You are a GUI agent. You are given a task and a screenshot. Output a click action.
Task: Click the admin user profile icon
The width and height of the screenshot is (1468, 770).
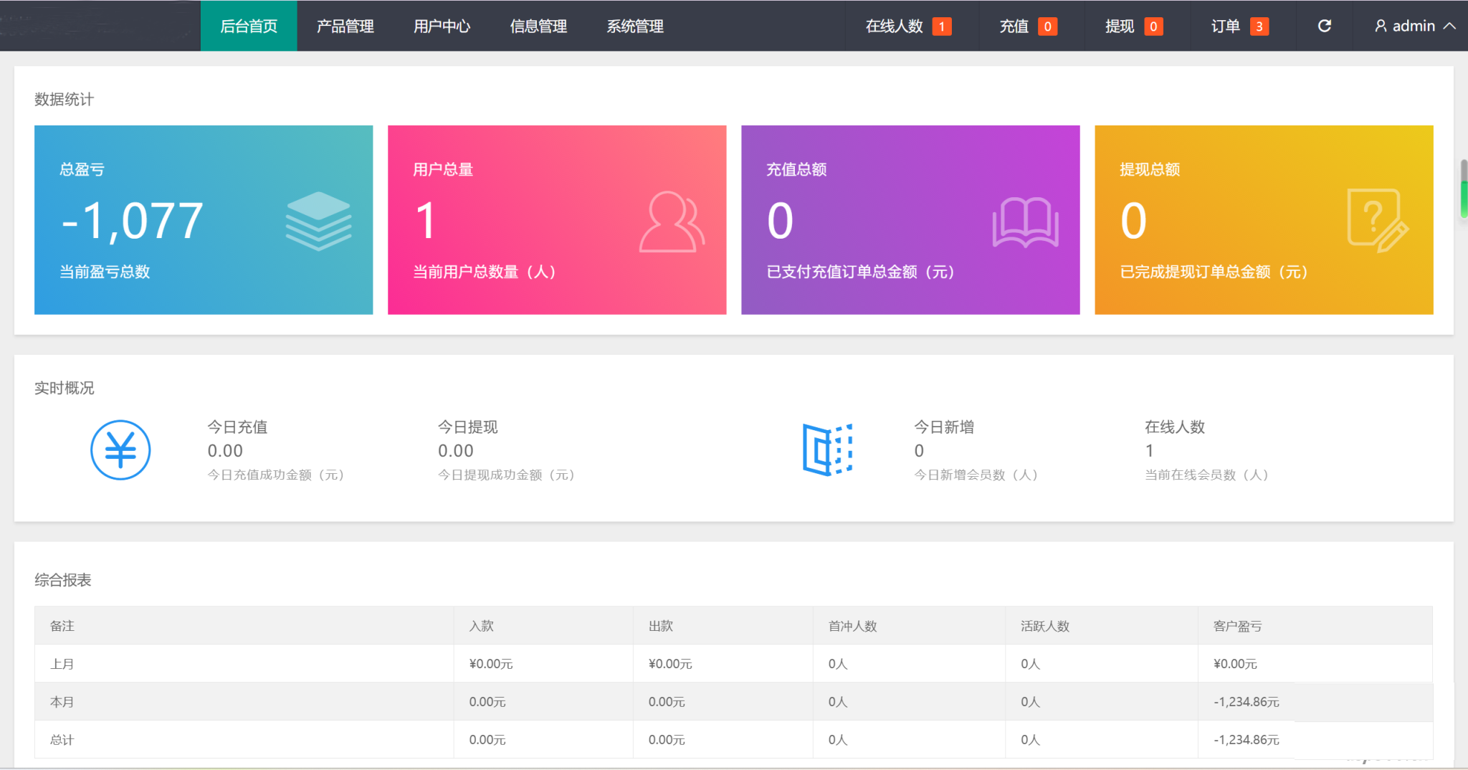pyautogui.click(x=1380, y=26)
